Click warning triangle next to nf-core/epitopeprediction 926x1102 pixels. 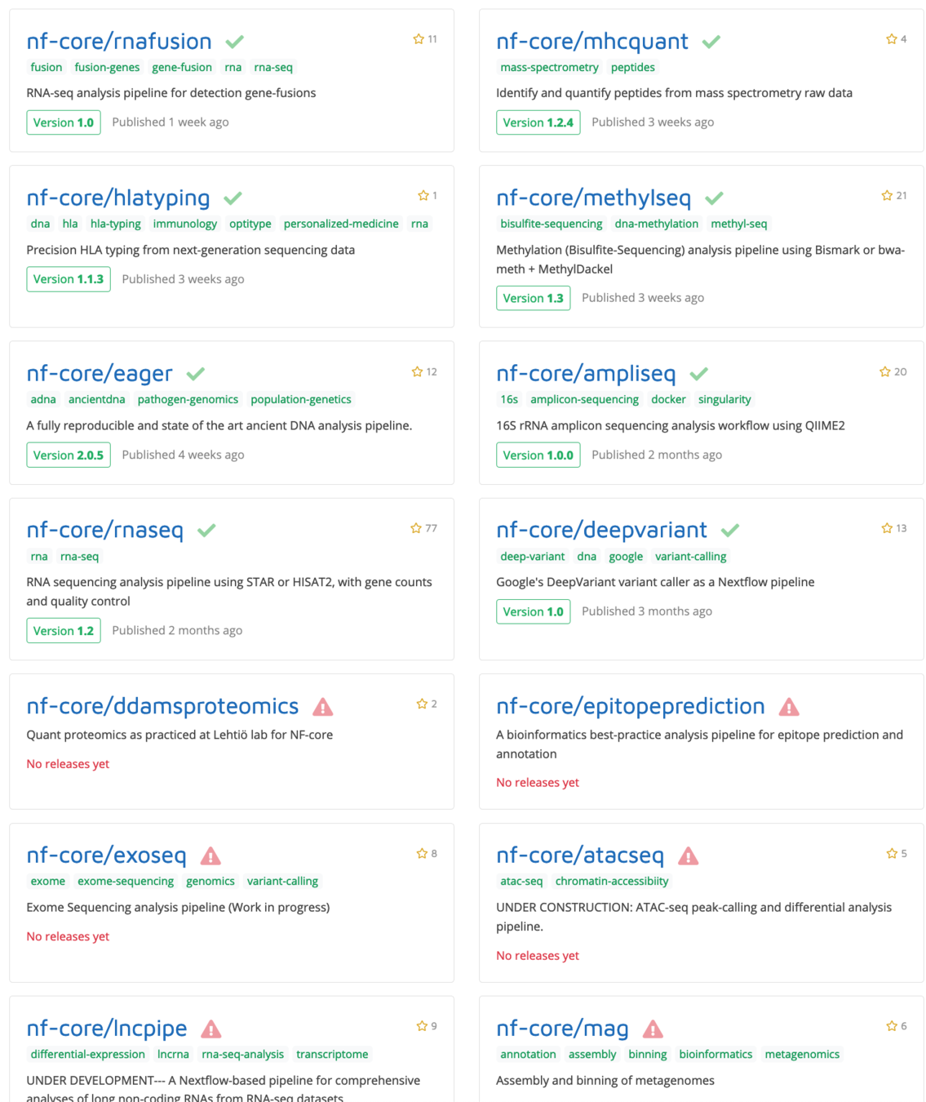789,707
